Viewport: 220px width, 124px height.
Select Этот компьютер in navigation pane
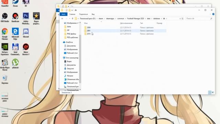coord(70,58)
